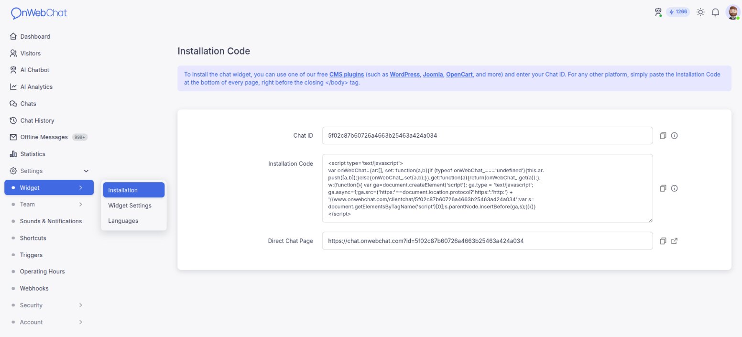Click into the Chat ID field
This screenshot has width=742, height=337.
click(487, 135)
